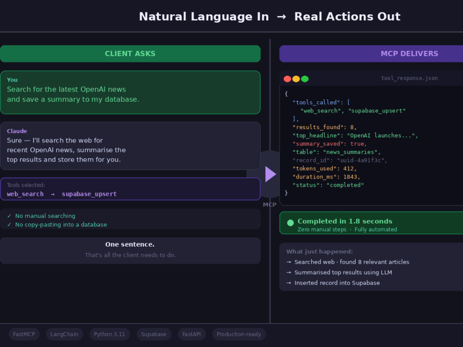Select the Python 3.11 tag pill
Screen dimensions: 463x347
110,335
